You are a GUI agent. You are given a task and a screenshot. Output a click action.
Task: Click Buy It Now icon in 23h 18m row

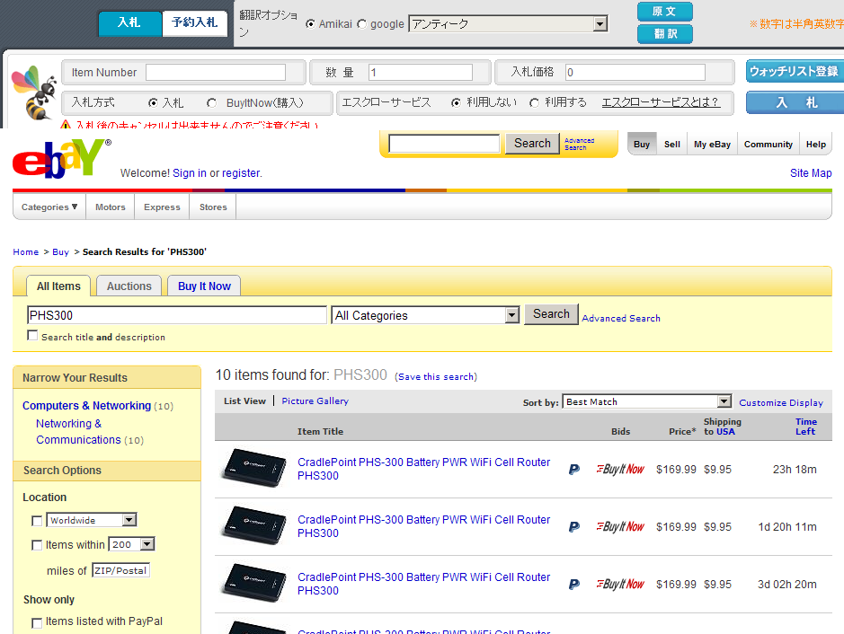[x=620, y=470]
